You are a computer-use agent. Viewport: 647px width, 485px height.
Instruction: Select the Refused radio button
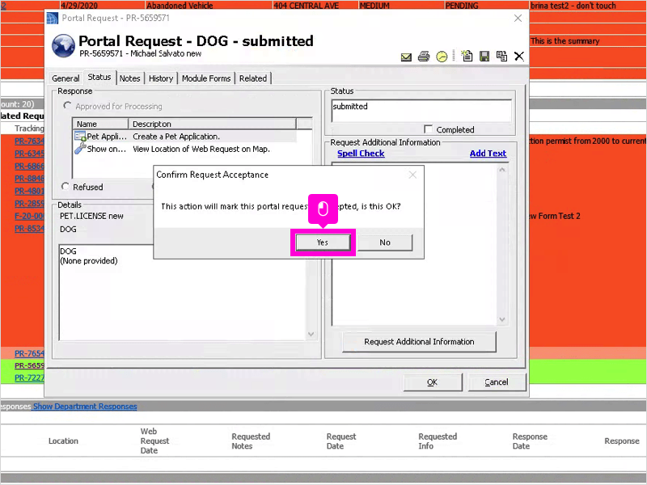tap(65, 187)
